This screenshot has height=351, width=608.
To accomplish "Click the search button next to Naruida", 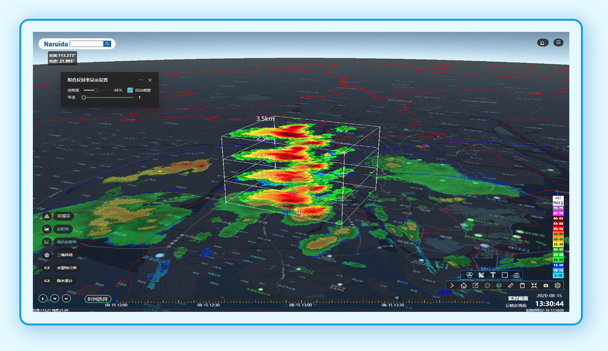I will pos(107,44).
